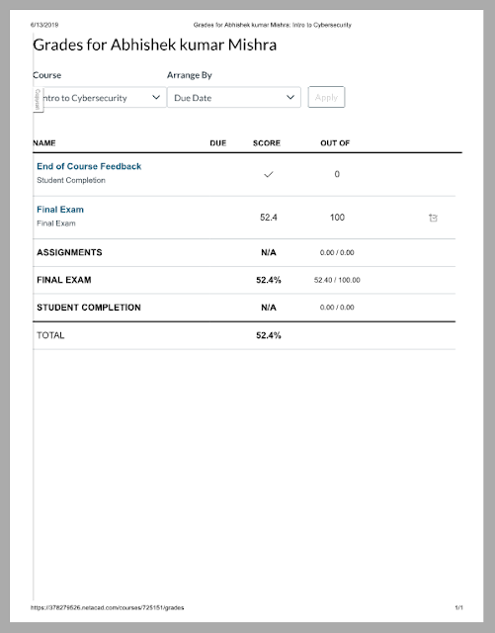
Task: Click the Apply button
Action: tap(326, 97)
